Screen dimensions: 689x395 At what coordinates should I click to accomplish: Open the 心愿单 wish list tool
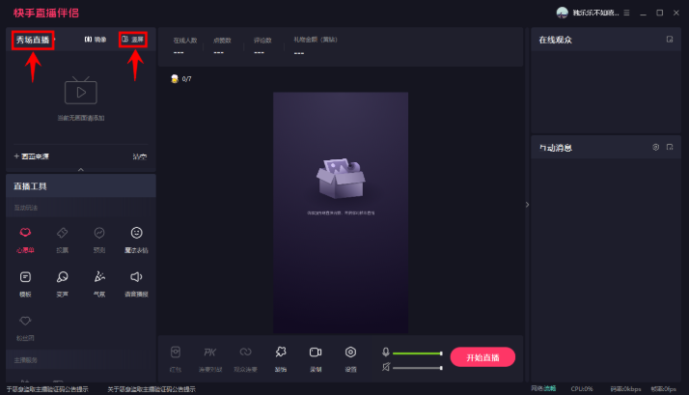tap(26, 238)
